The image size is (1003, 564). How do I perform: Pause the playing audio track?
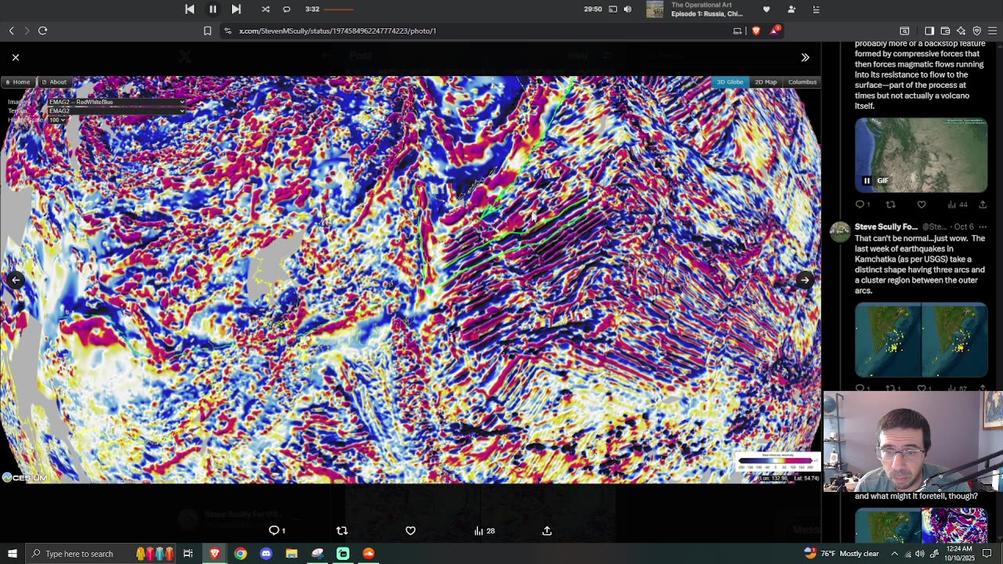(212, 9)
